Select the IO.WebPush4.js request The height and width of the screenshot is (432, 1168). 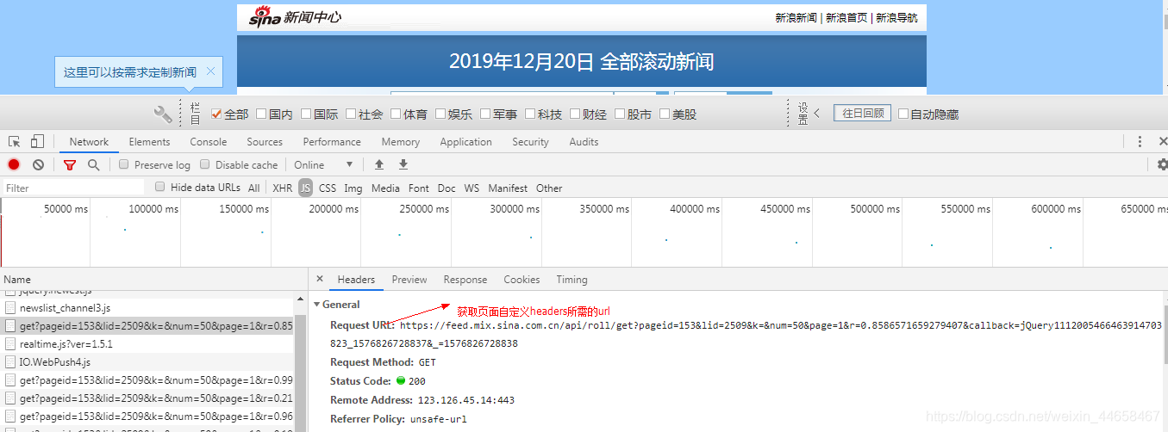(147, 361)
